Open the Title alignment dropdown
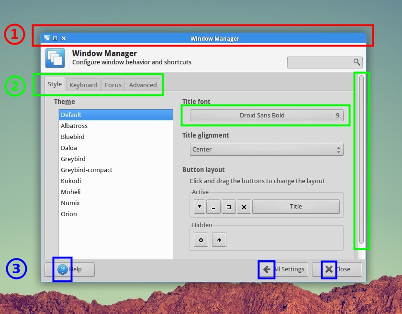 tap(266, 149)
